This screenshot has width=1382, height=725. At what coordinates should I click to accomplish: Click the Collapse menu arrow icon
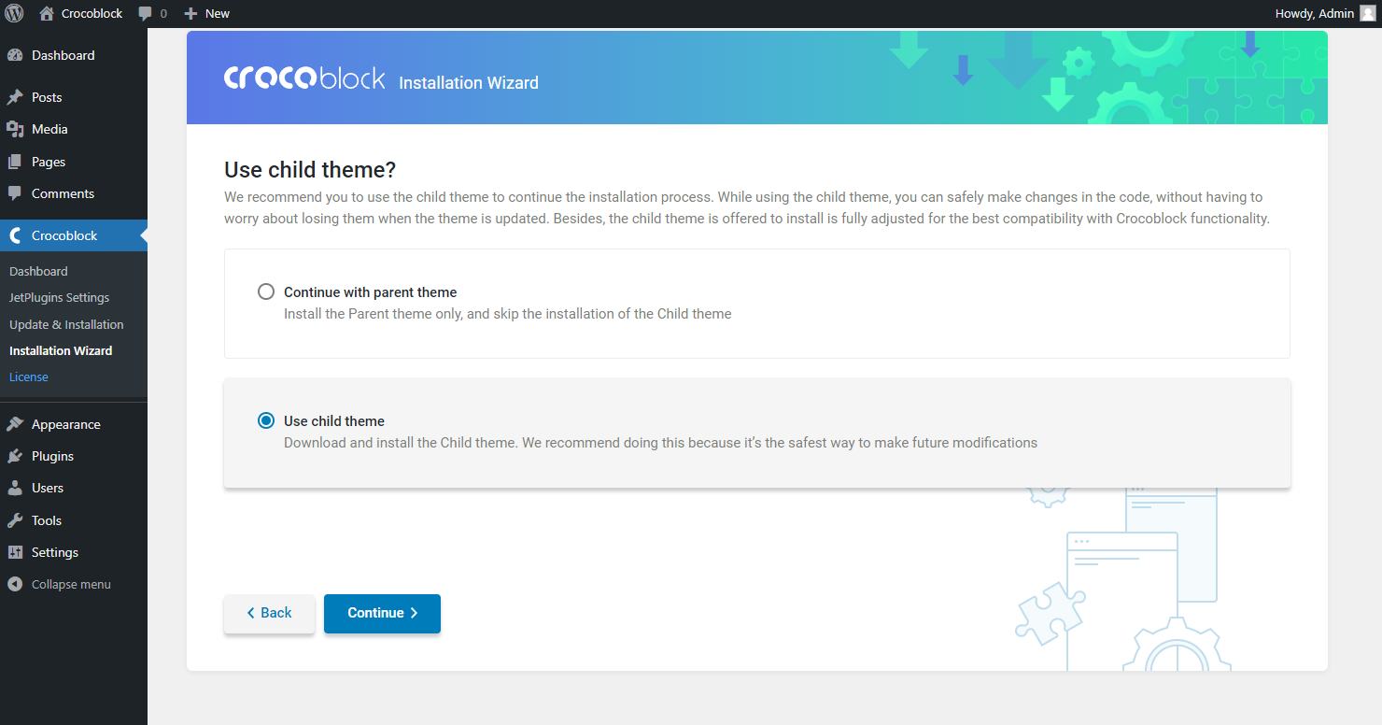point(15,584)
